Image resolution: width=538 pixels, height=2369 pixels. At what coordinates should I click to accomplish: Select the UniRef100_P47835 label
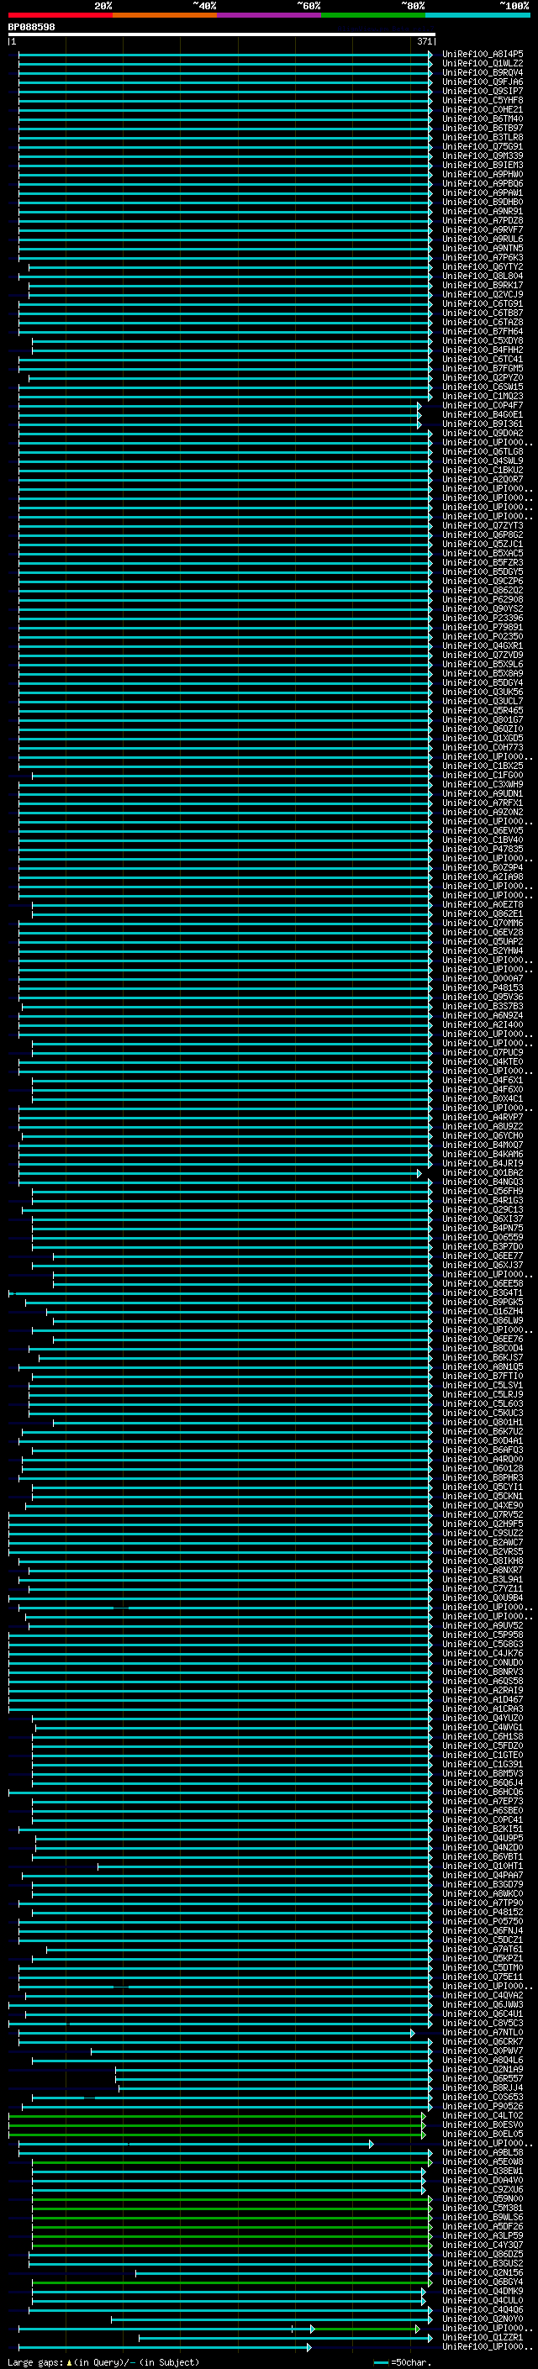click(483, 850)
